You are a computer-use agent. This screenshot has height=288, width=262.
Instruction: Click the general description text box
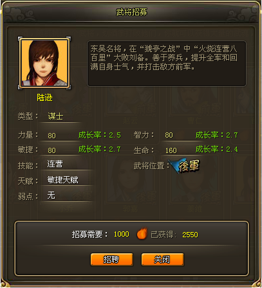point(167,64)
